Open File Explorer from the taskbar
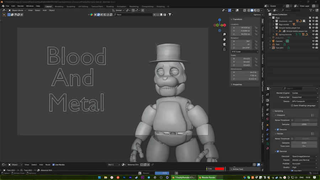 click(106, 178)
